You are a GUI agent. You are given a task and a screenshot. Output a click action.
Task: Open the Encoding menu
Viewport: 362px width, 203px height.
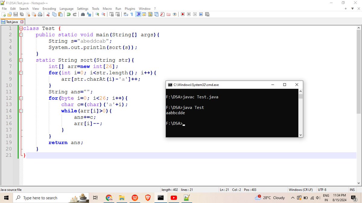pyautogui.click(x=49, y=9)
